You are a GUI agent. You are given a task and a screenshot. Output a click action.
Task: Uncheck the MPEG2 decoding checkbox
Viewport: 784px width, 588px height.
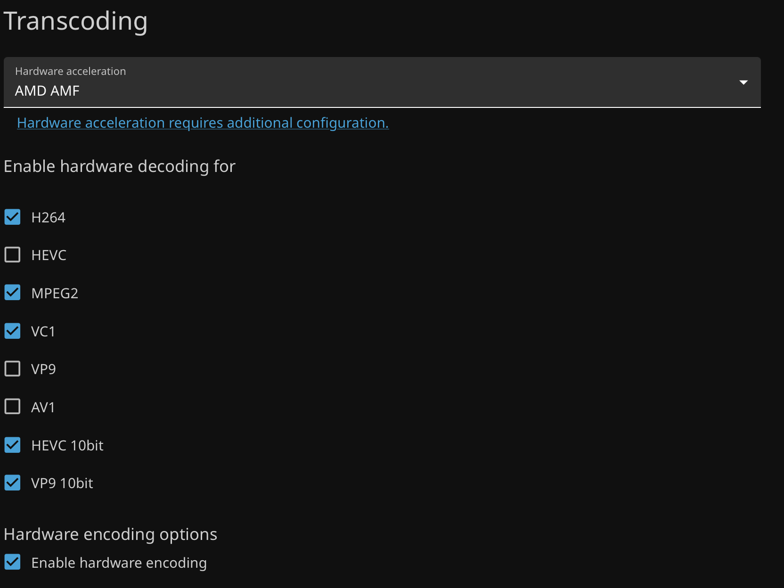[13, 293]
